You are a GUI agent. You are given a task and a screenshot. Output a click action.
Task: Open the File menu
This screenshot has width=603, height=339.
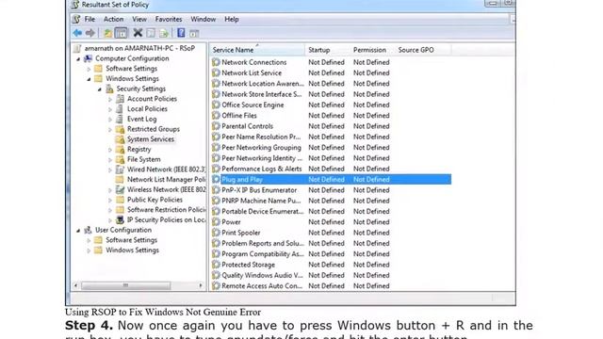(90, 19)
